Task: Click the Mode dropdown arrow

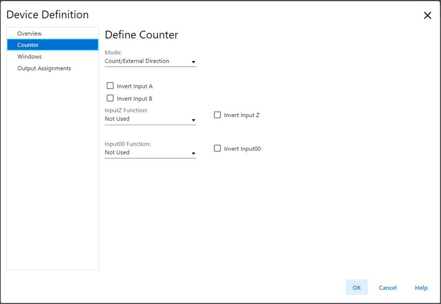Action: 194,62
